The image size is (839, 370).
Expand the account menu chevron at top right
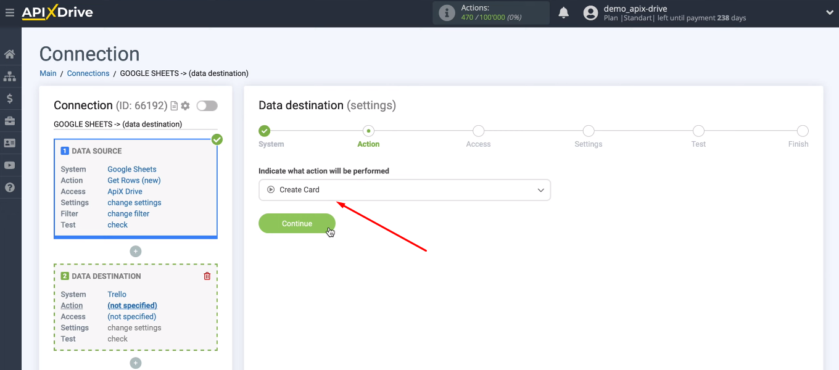tap(829, 12)
